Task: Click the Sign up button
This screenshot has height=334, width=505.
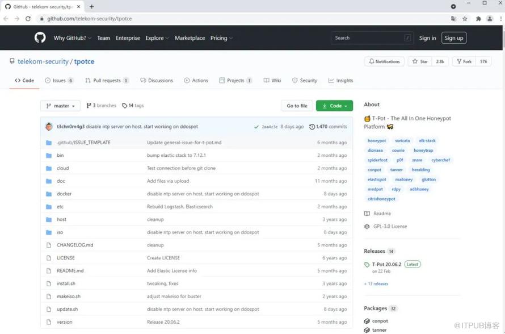Action: [x=454, y=37]
